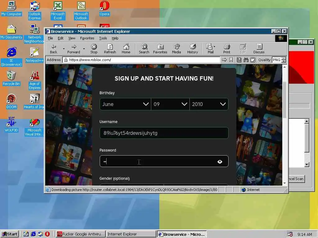This screenshot has width=318, height=238.
Task: Click the browser vertical scrollbar down arrow
Action: pos(284,183)
